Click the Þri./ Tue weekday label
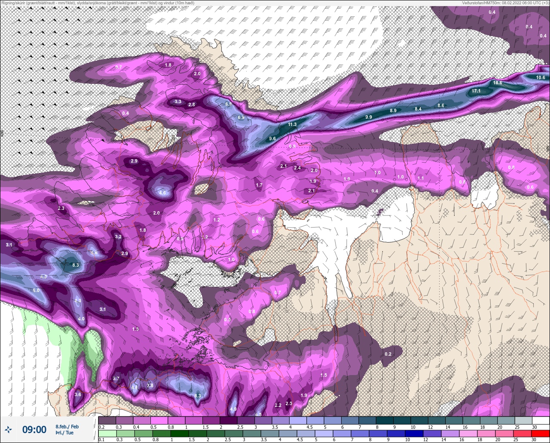 click(64, 433)
